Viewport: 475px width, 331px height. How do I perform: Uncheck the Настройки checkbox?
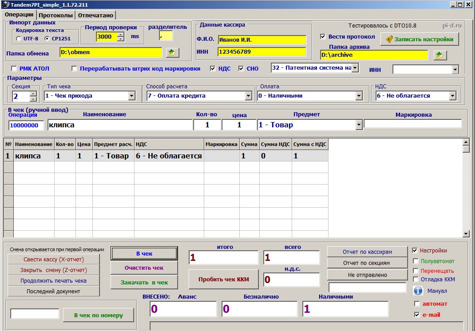click(415, 250)
